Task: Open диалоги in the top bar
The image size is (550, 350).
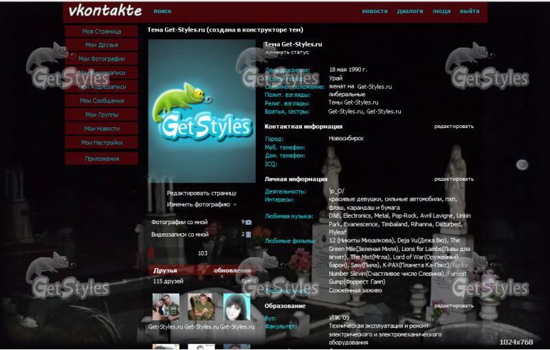Action: [x=410, y=11]
